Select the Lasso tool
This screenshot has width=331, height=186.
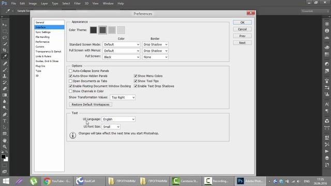[5, 38]
